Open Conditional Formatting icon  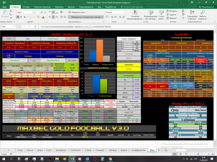tap(135, 13)
